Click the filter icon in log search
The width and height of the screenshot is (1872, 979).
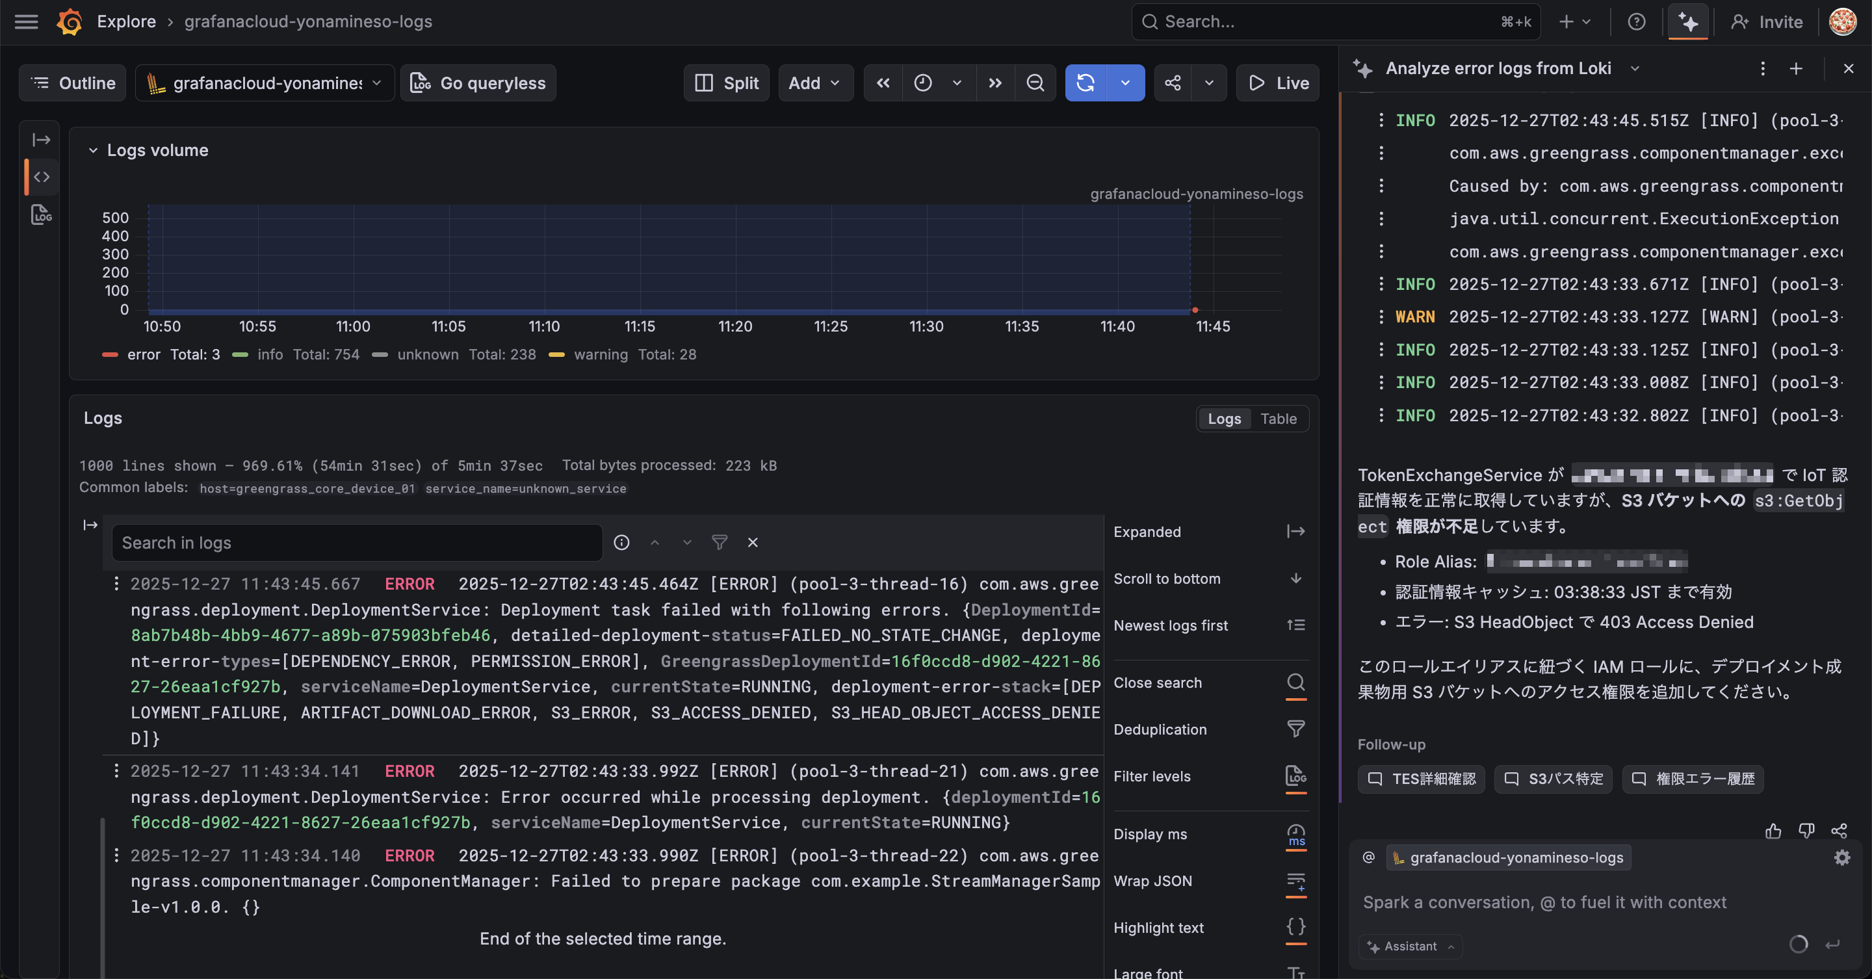[720, 542]
